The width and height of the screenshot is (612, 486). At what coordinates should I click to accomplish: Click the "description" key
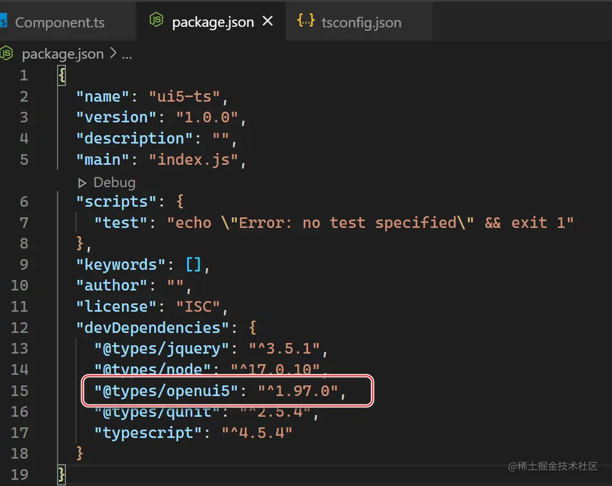tap(134, 139)
